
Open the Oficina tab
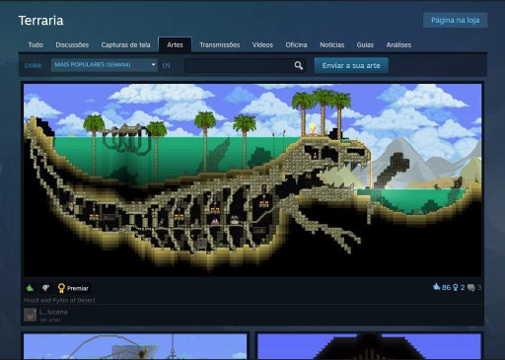tap(296, 44)
